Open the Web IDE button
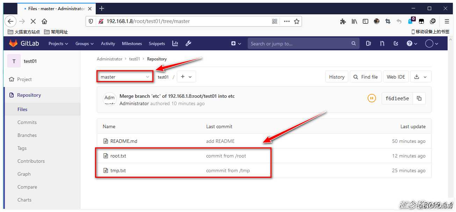The width and height of the screenshot is (456, 212). (x=396, y=77)
